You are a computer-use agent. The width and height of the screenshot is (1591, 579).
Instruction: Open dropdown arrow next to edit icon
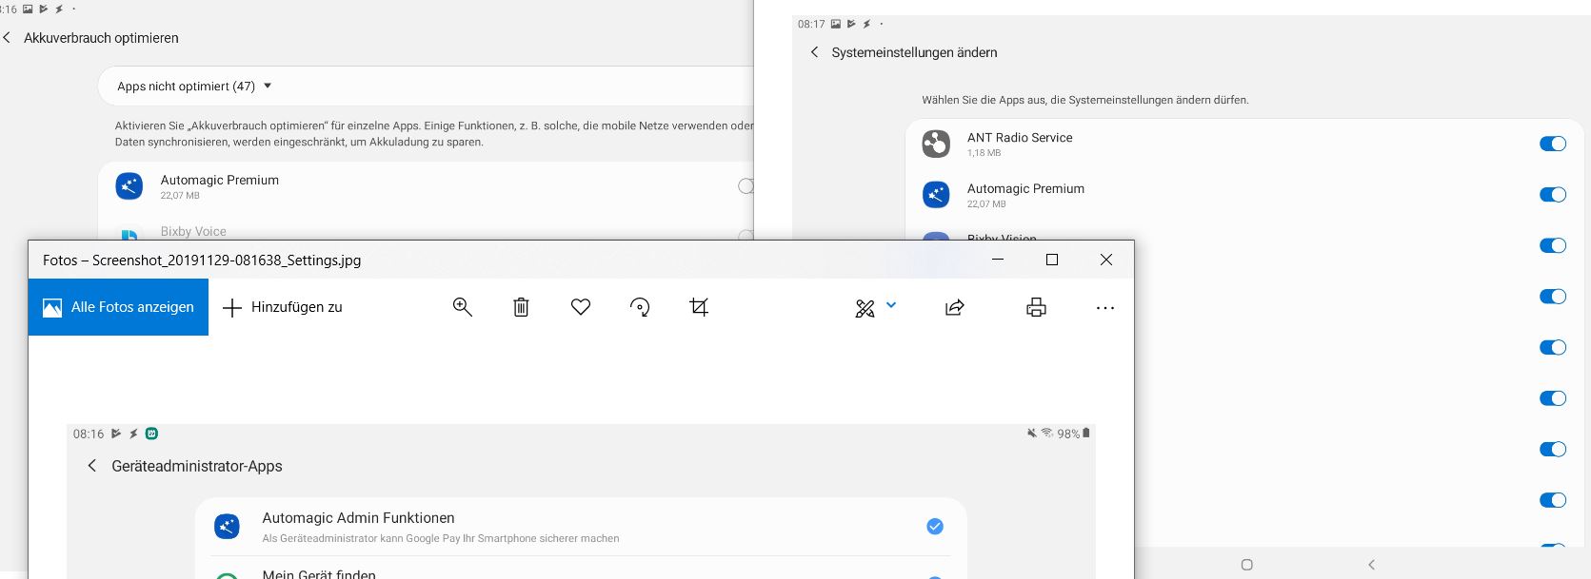click(x=891, y=305)
